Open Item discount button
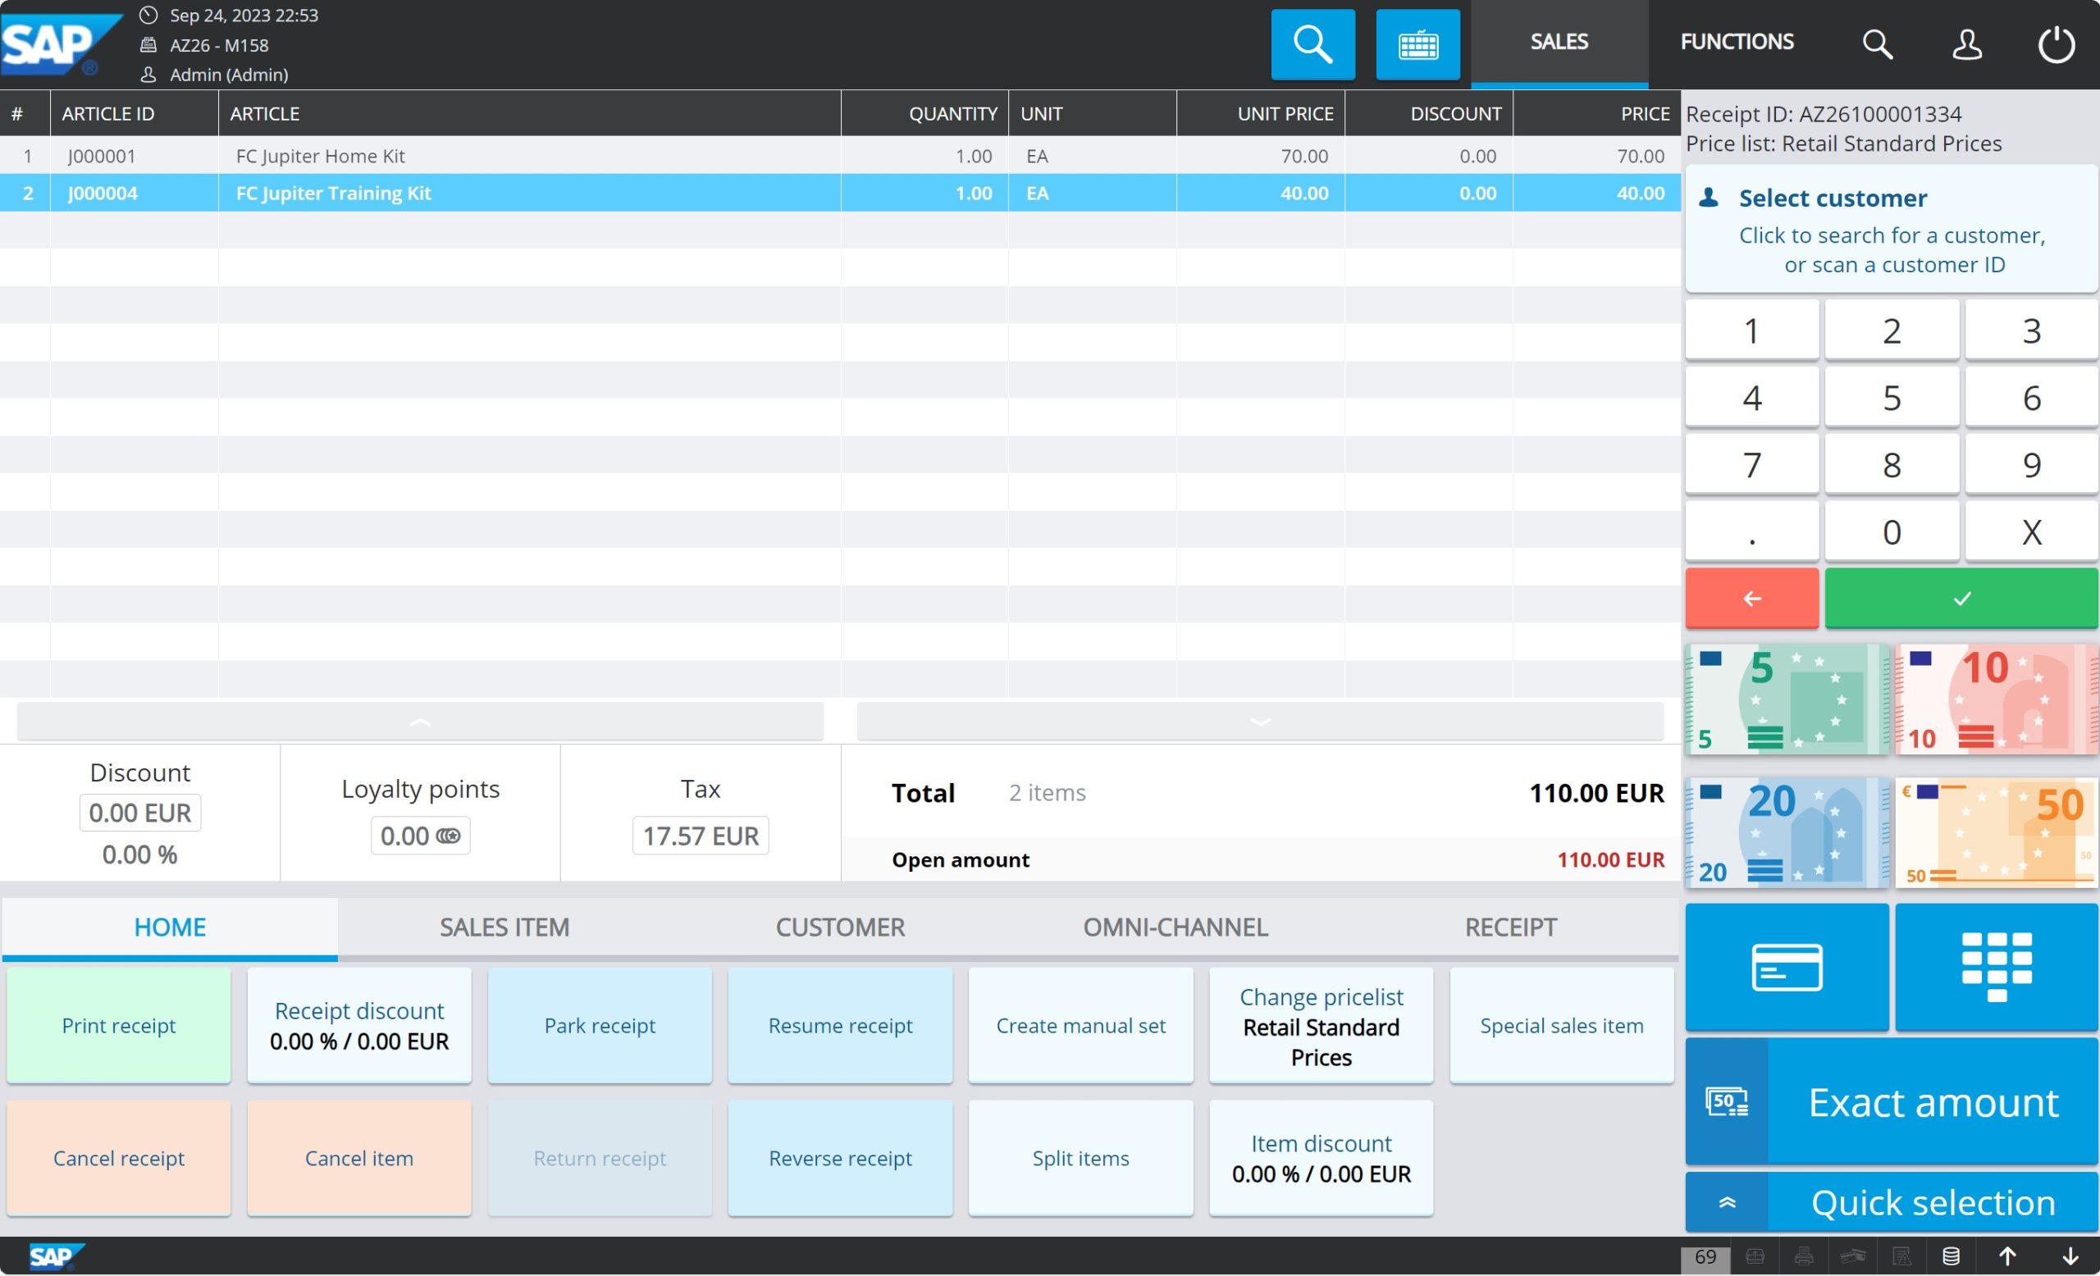The height and width of the screenshot is (1276, 2100). (x=1321, y=1159)
